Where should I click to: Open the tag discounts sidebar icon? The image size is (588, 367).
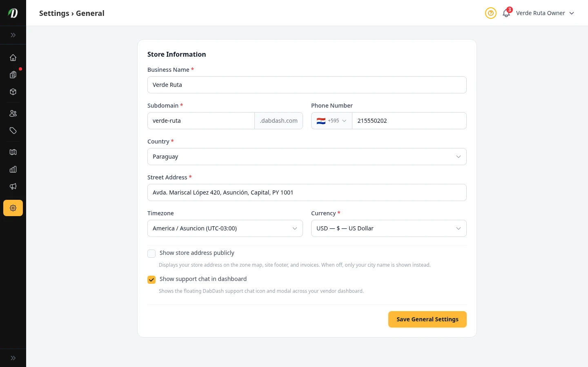click(13, 130)
